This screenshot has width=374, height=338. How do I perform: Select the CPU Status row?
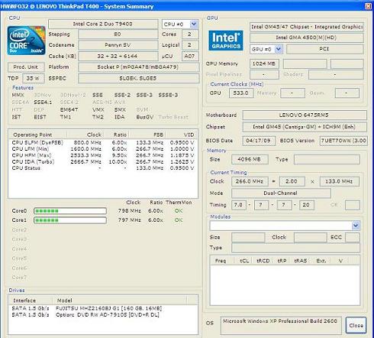(103, 168)
